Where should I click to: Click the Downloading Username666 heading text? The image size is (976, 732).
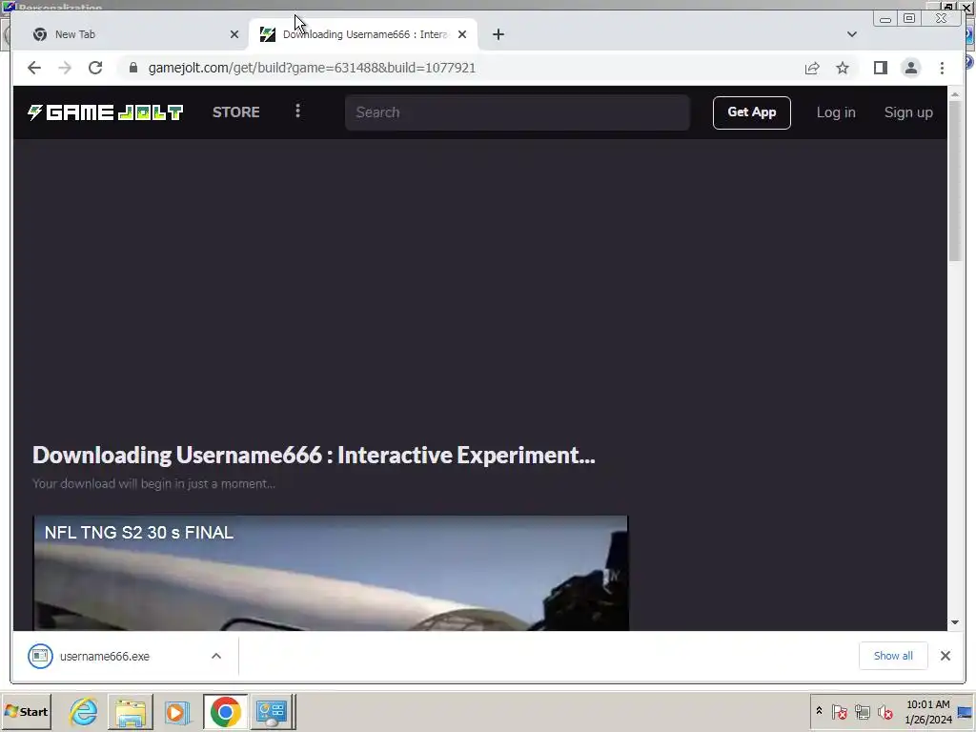click(314, 455)
